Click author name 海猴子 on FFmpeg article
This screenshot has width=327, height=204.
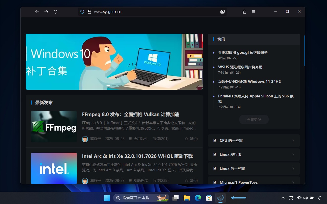click(96, 139)
